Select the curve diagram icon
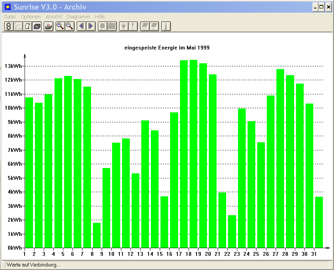 [18, 26]
